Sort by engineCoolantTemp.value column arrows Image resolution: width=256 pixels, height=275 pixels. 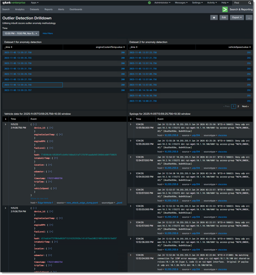[124, 47]
